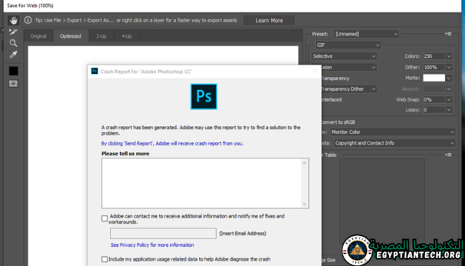
Task: Click the Please tell us more textbox
Action: pos(205,183)
